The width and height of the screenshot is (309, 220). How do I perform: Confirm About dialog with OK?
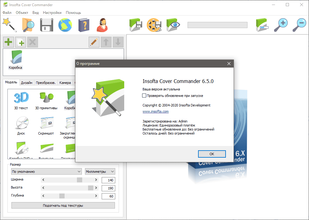pos(212,154)
